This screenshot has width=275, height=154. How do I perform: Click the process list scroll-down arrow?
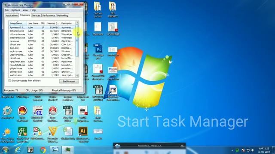click(77, 75)
